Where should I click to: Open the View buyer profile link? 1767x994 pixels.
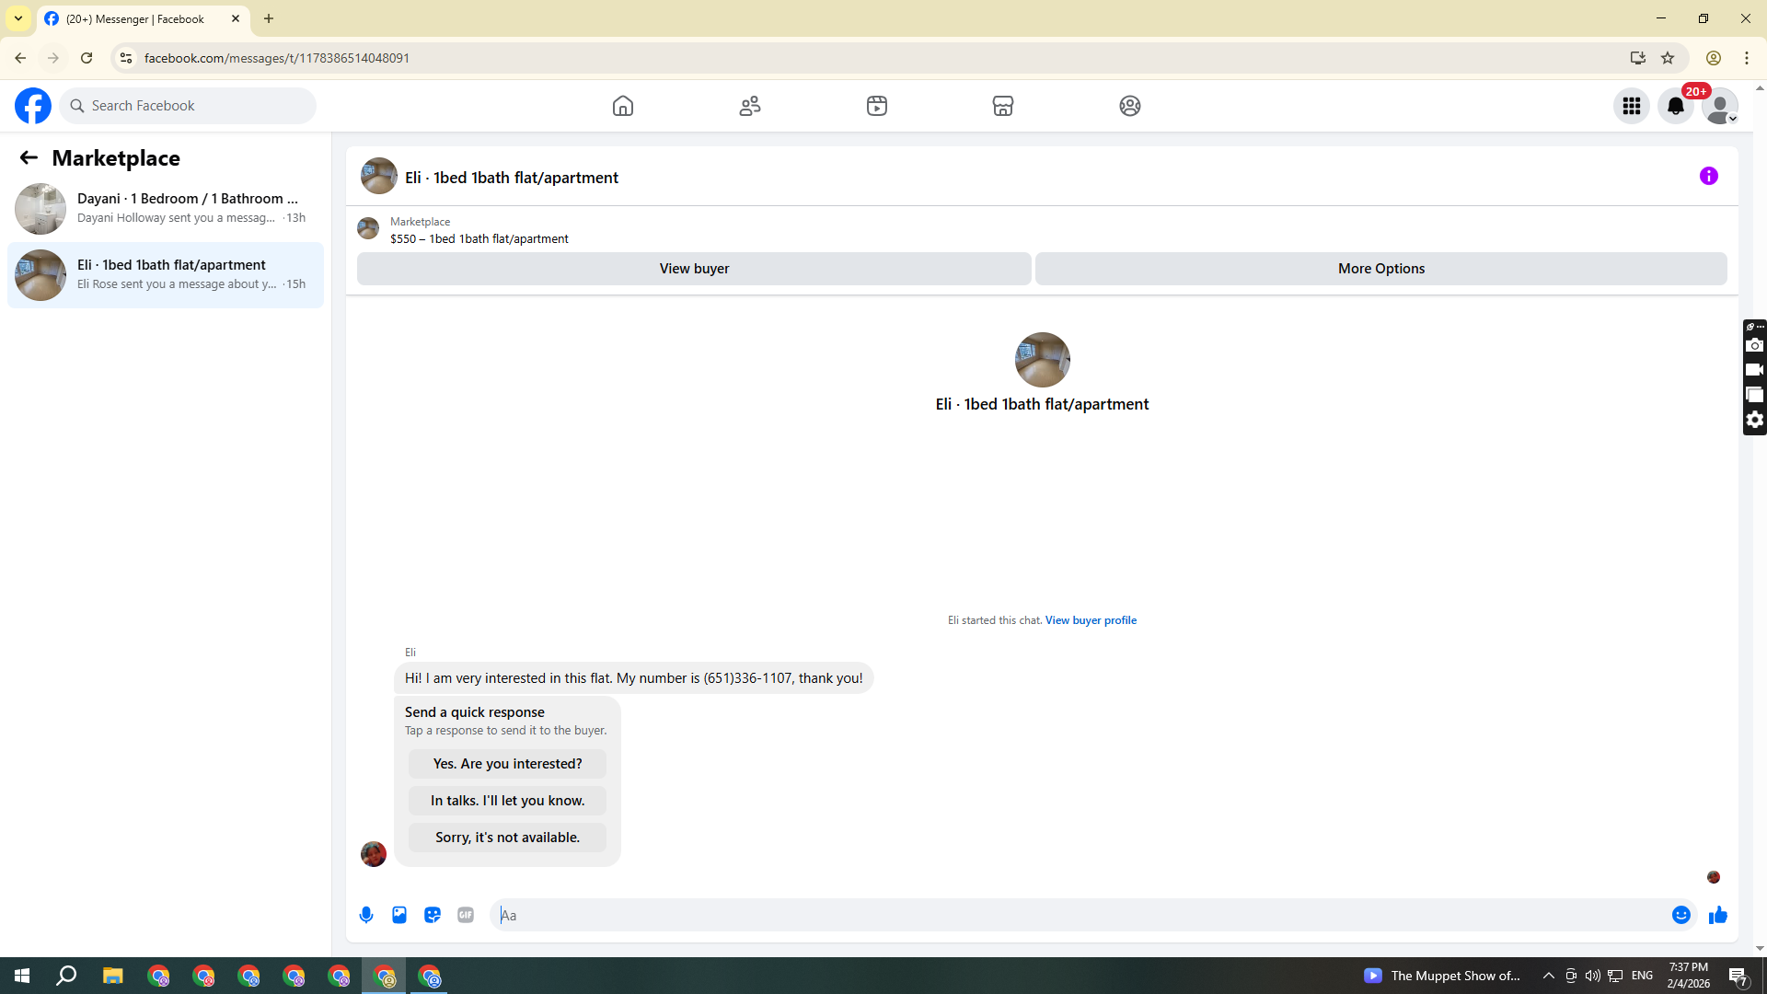1090,620
